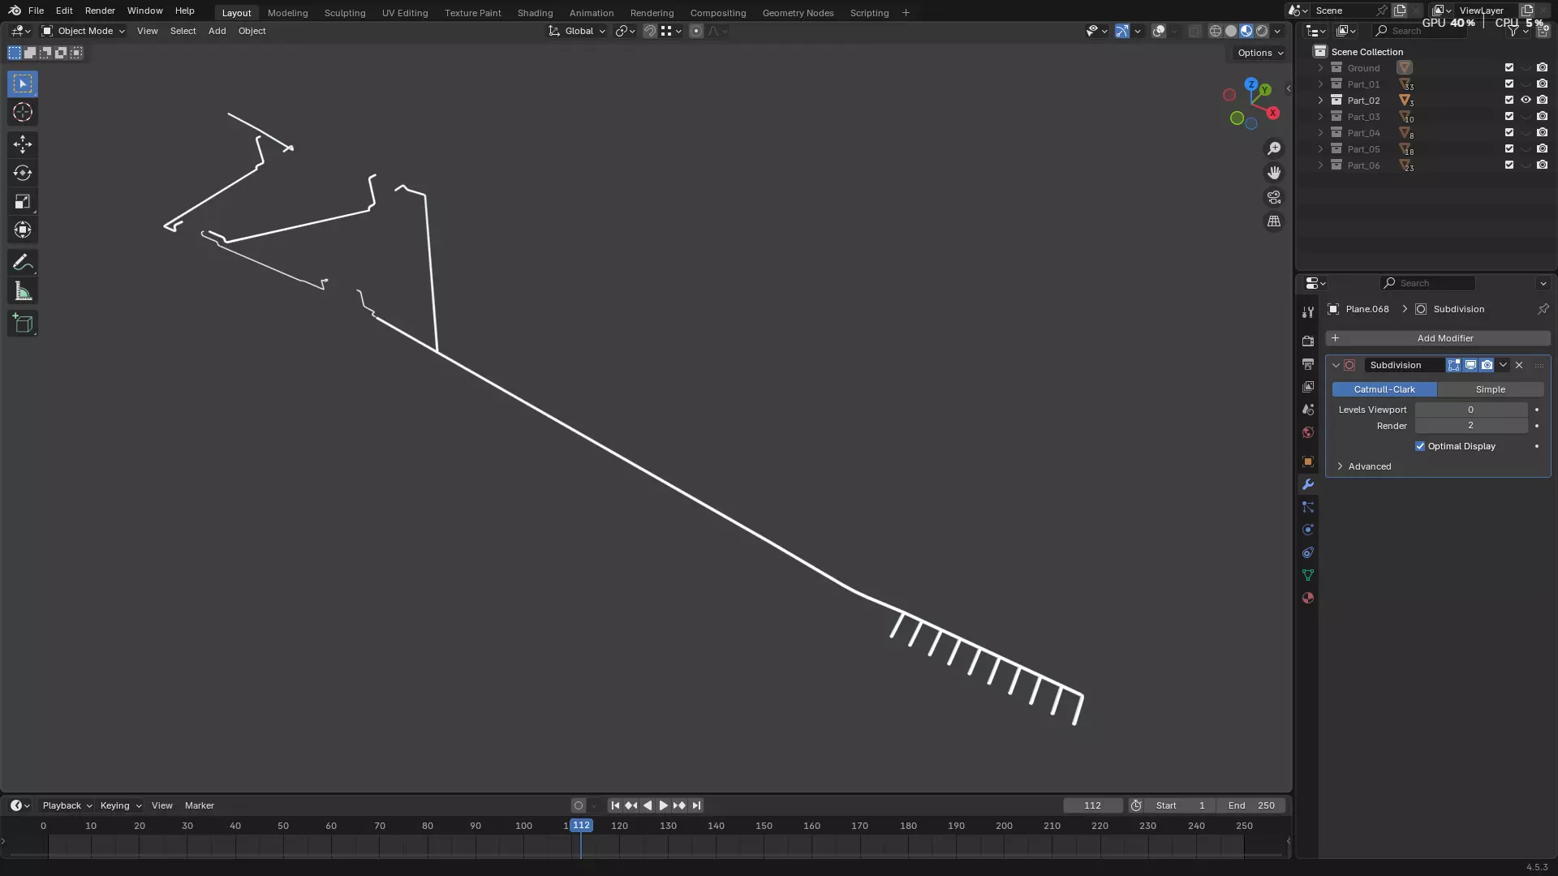Screen dimensions: 1558x876
Task: Open the Render menu
Action: 100,11
